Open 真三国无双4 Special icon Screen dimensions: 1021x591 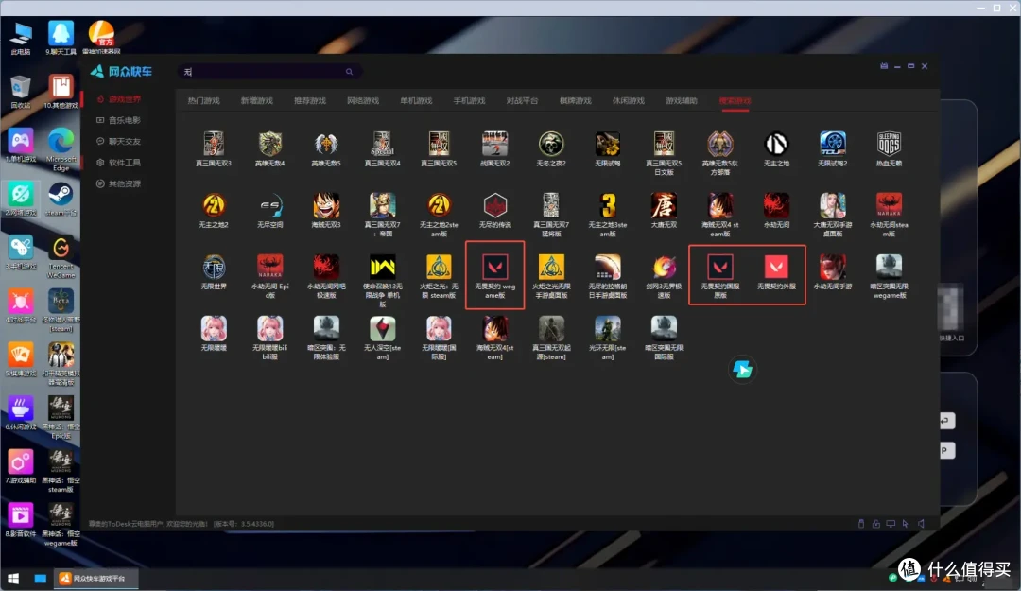382,144
